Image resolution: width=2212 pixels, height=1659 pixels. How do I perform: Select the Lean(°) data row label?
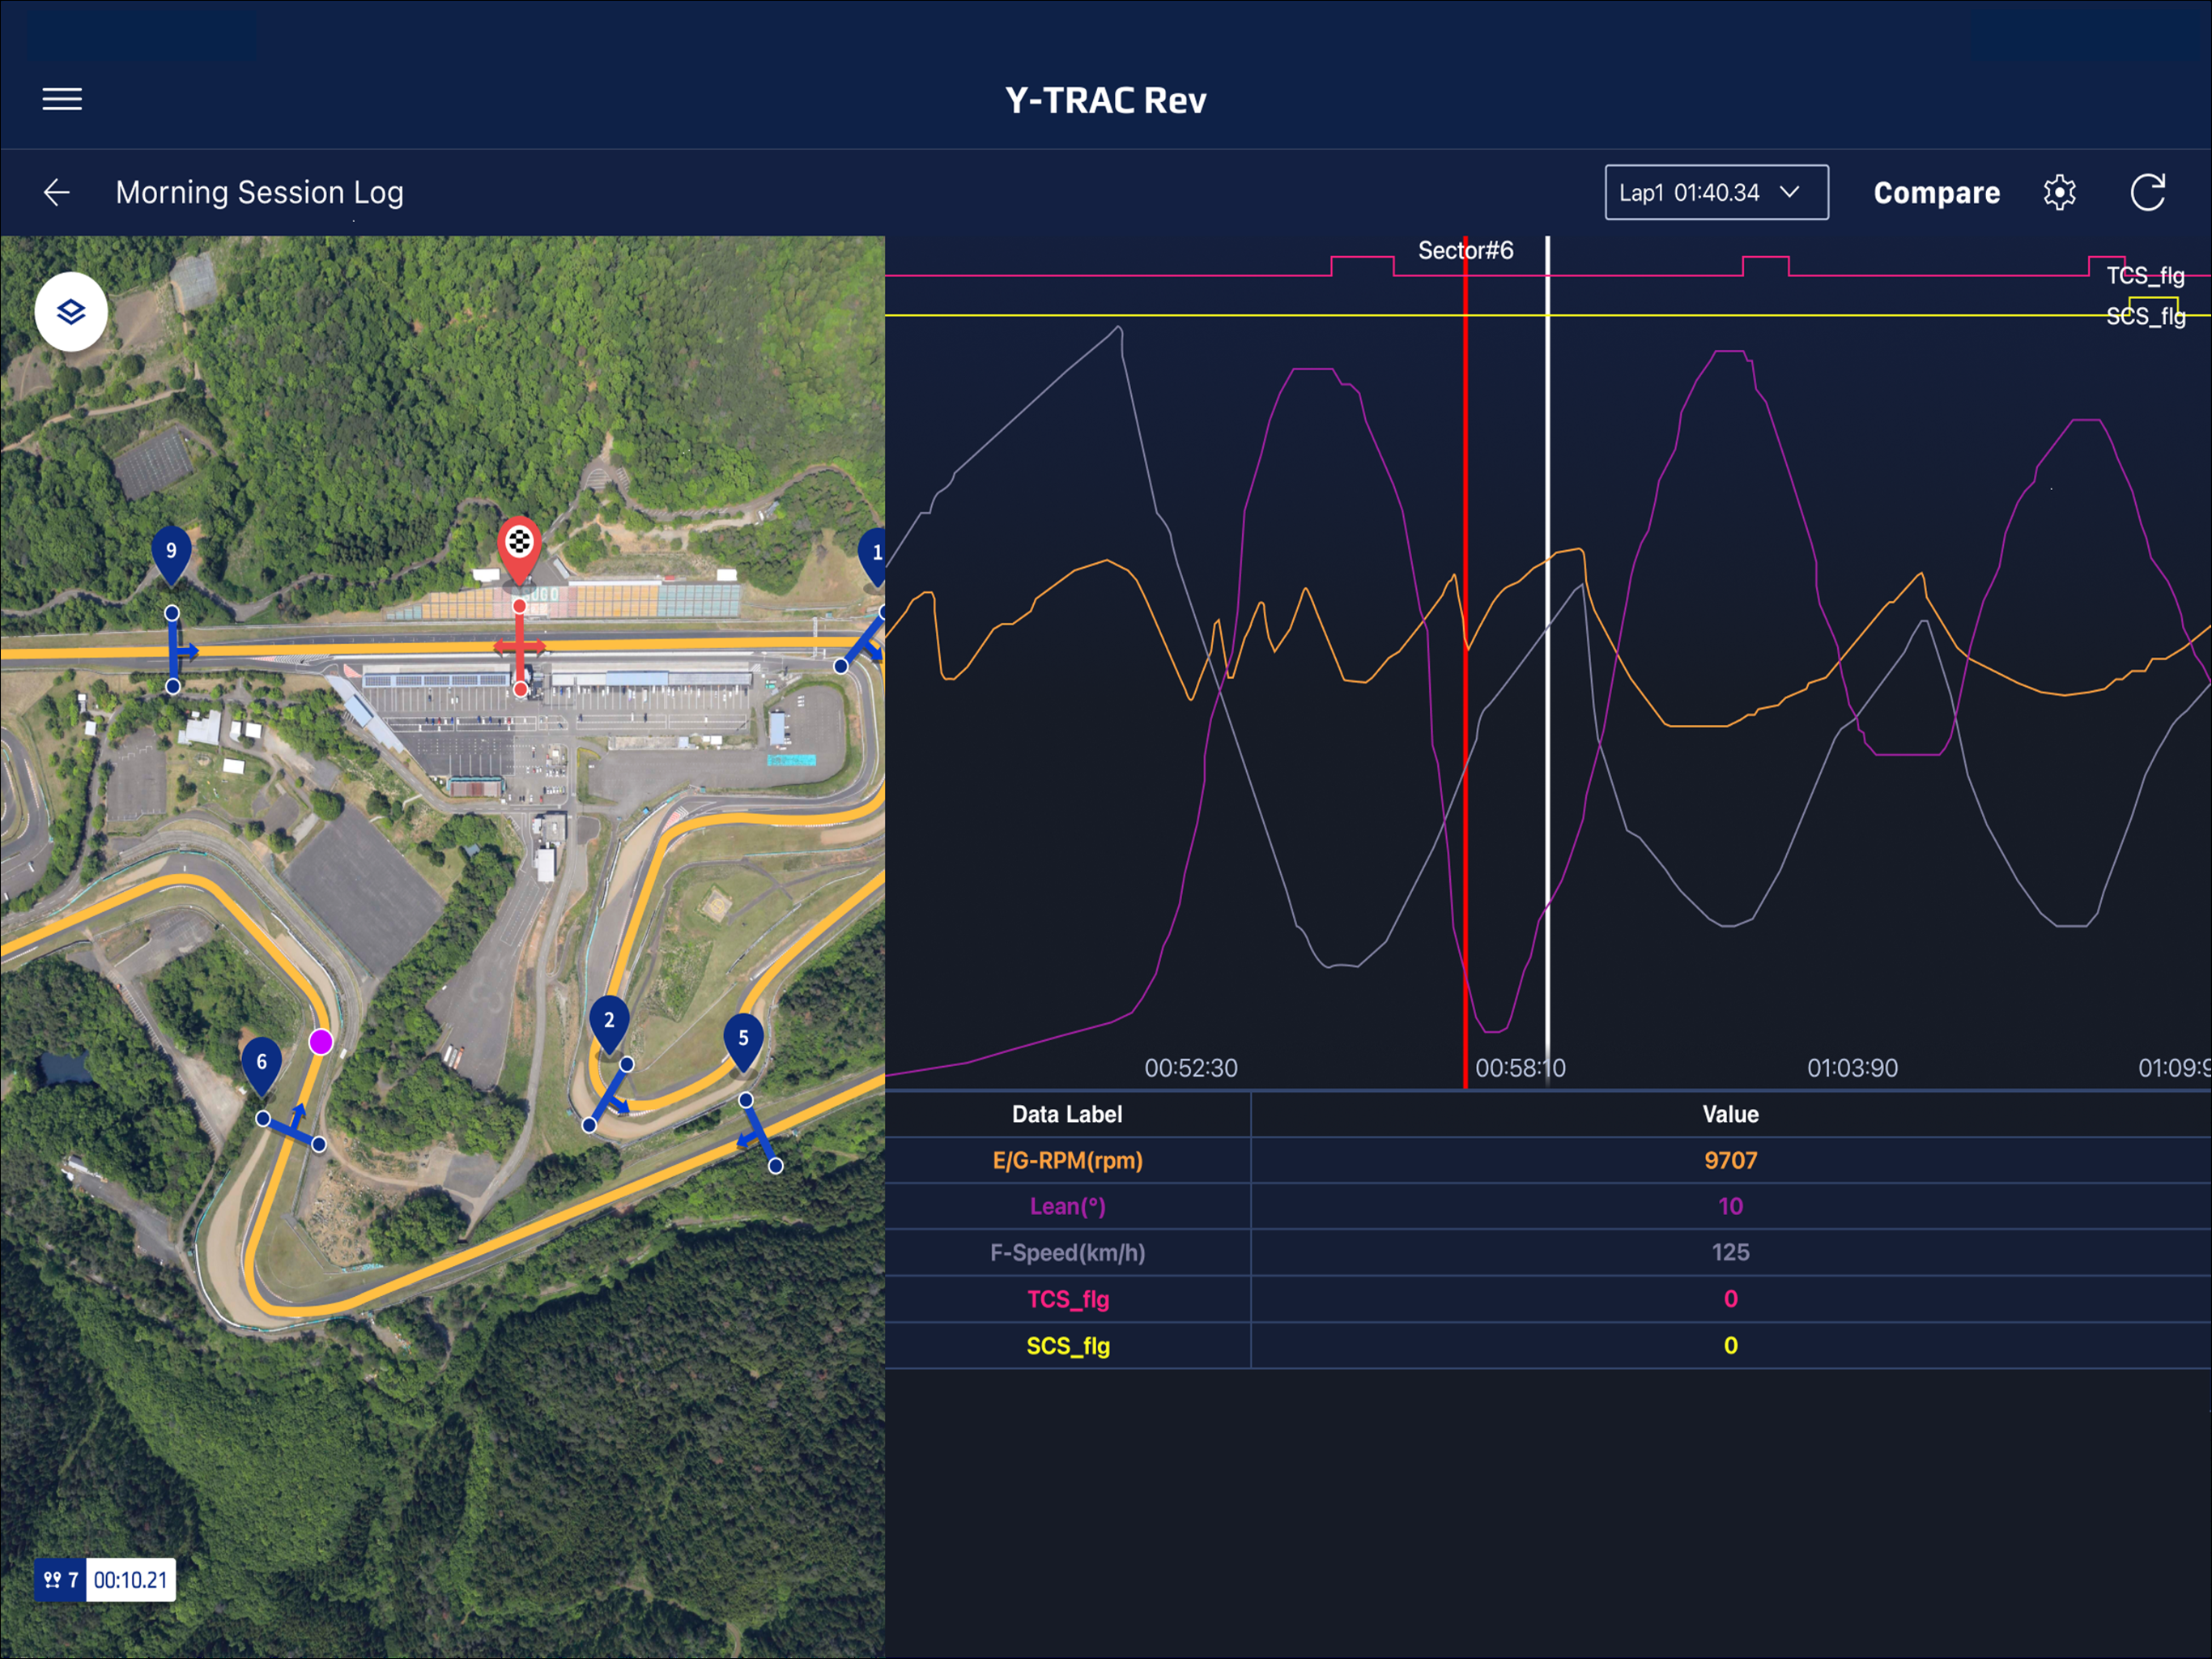tap(1067, 1207)
